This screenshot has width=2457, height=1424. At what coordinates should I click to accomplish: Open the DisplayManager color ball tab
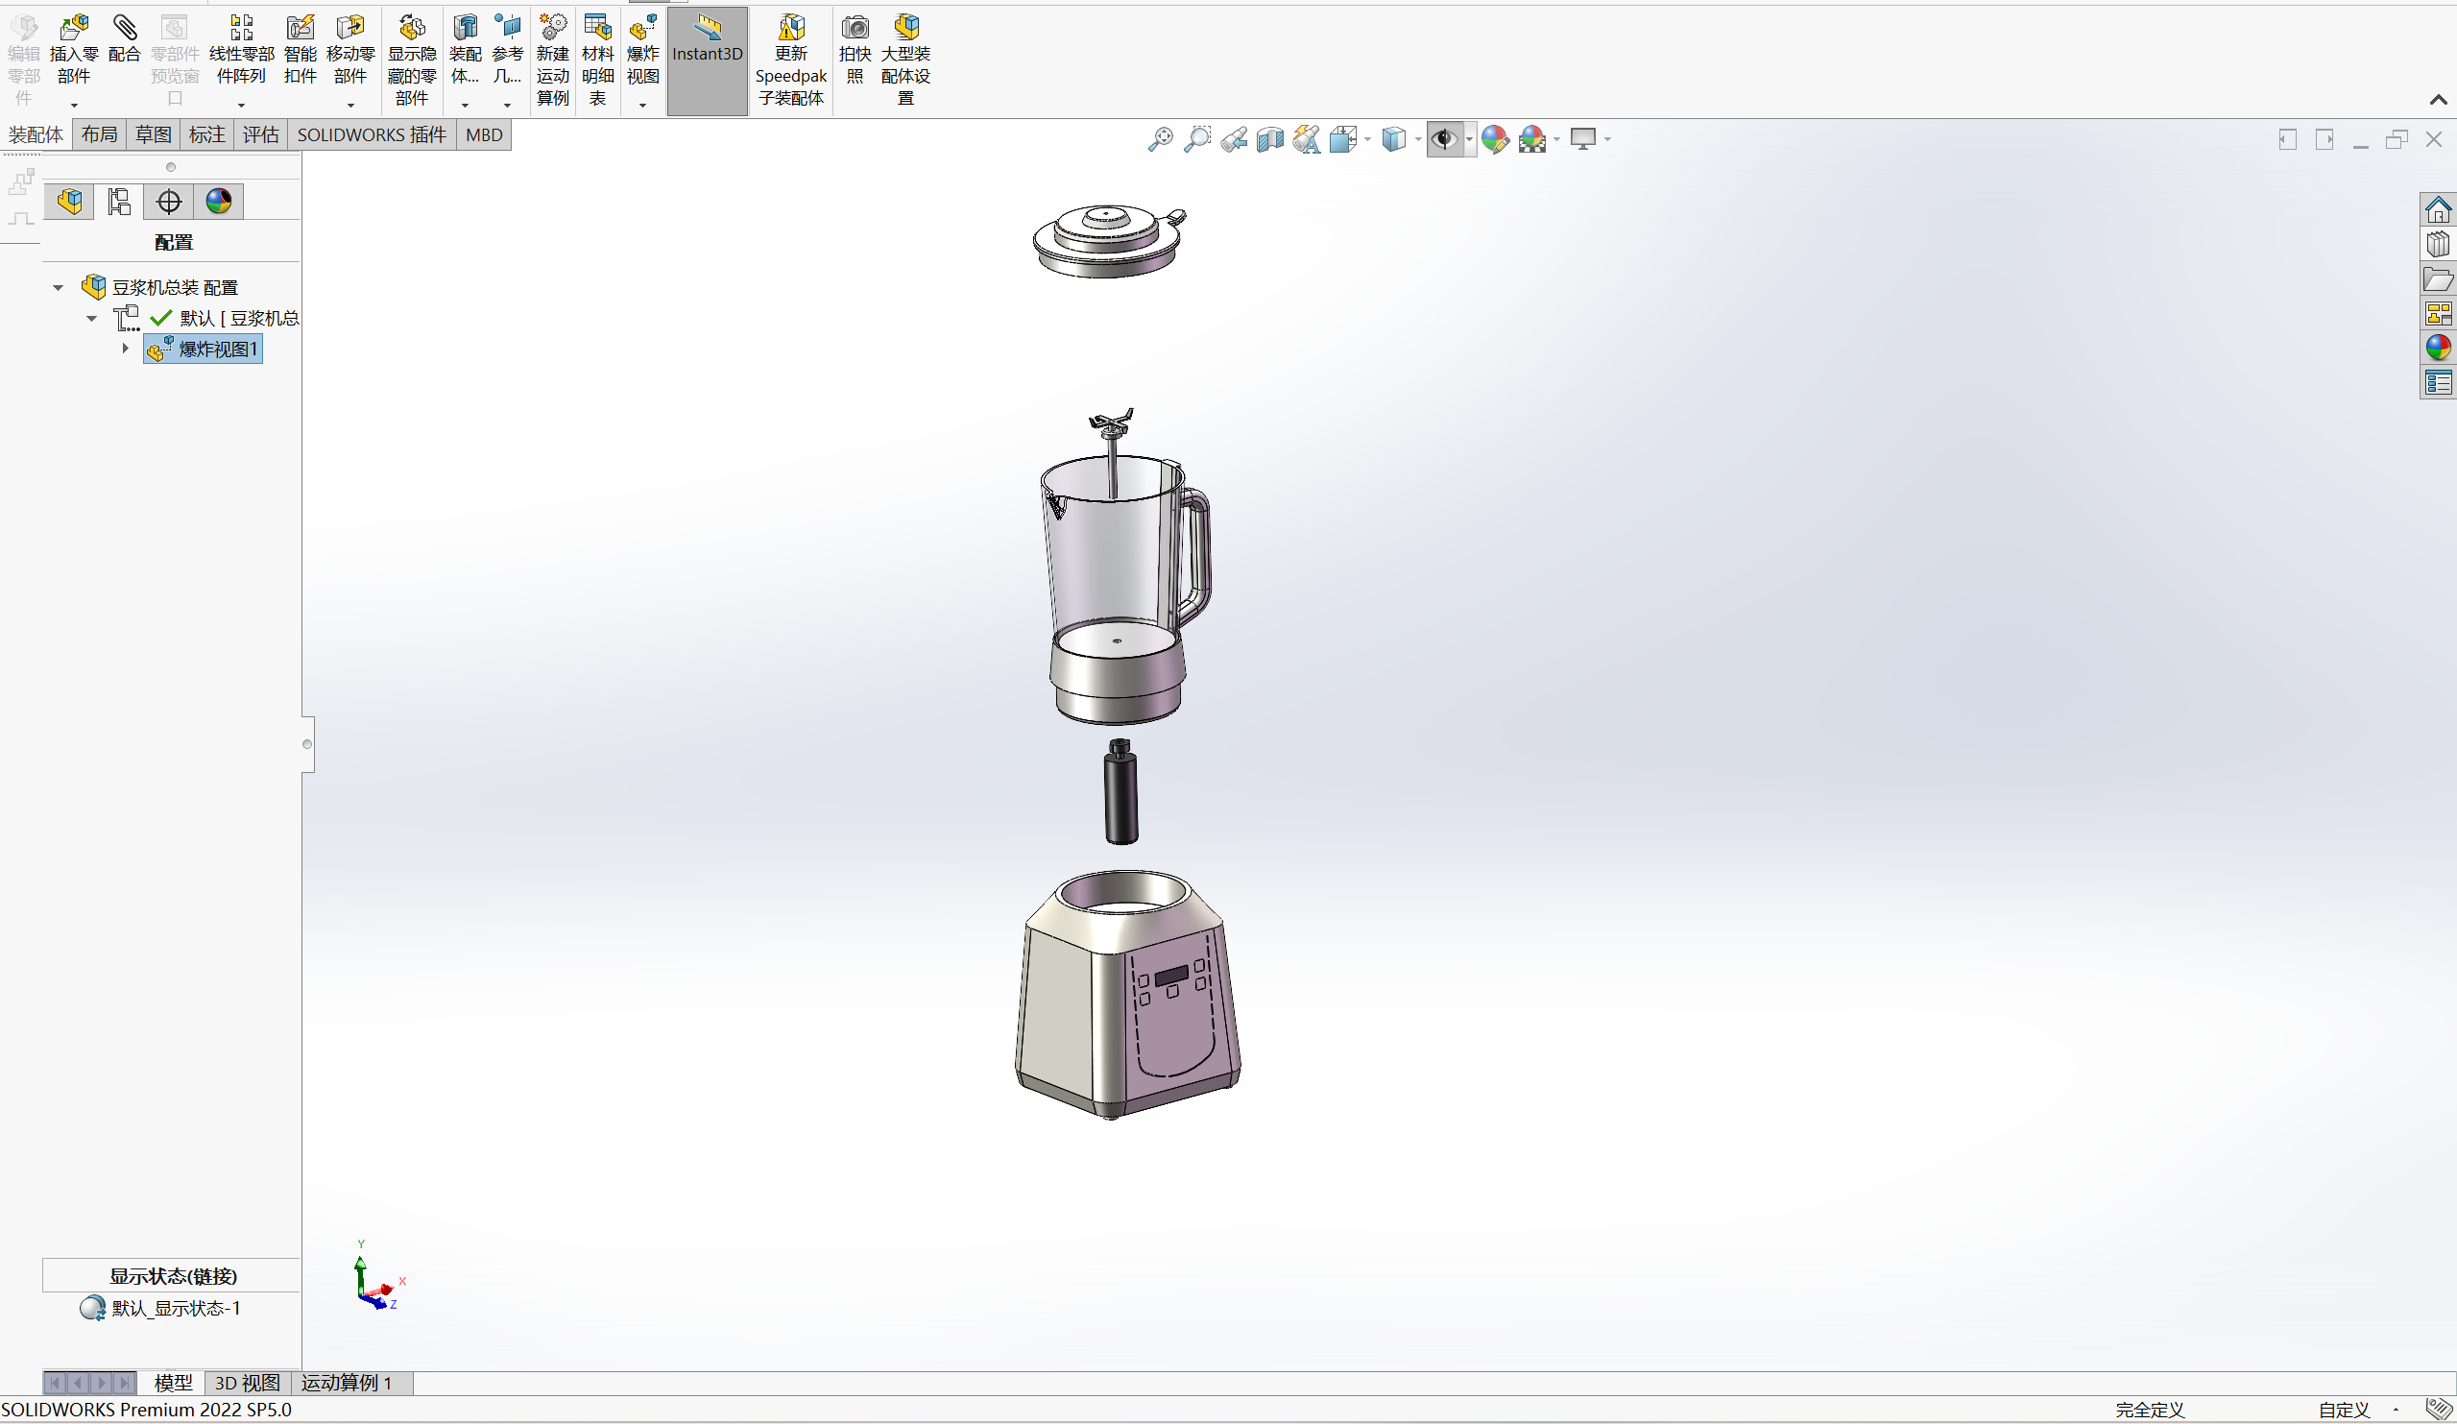[218, 202]
